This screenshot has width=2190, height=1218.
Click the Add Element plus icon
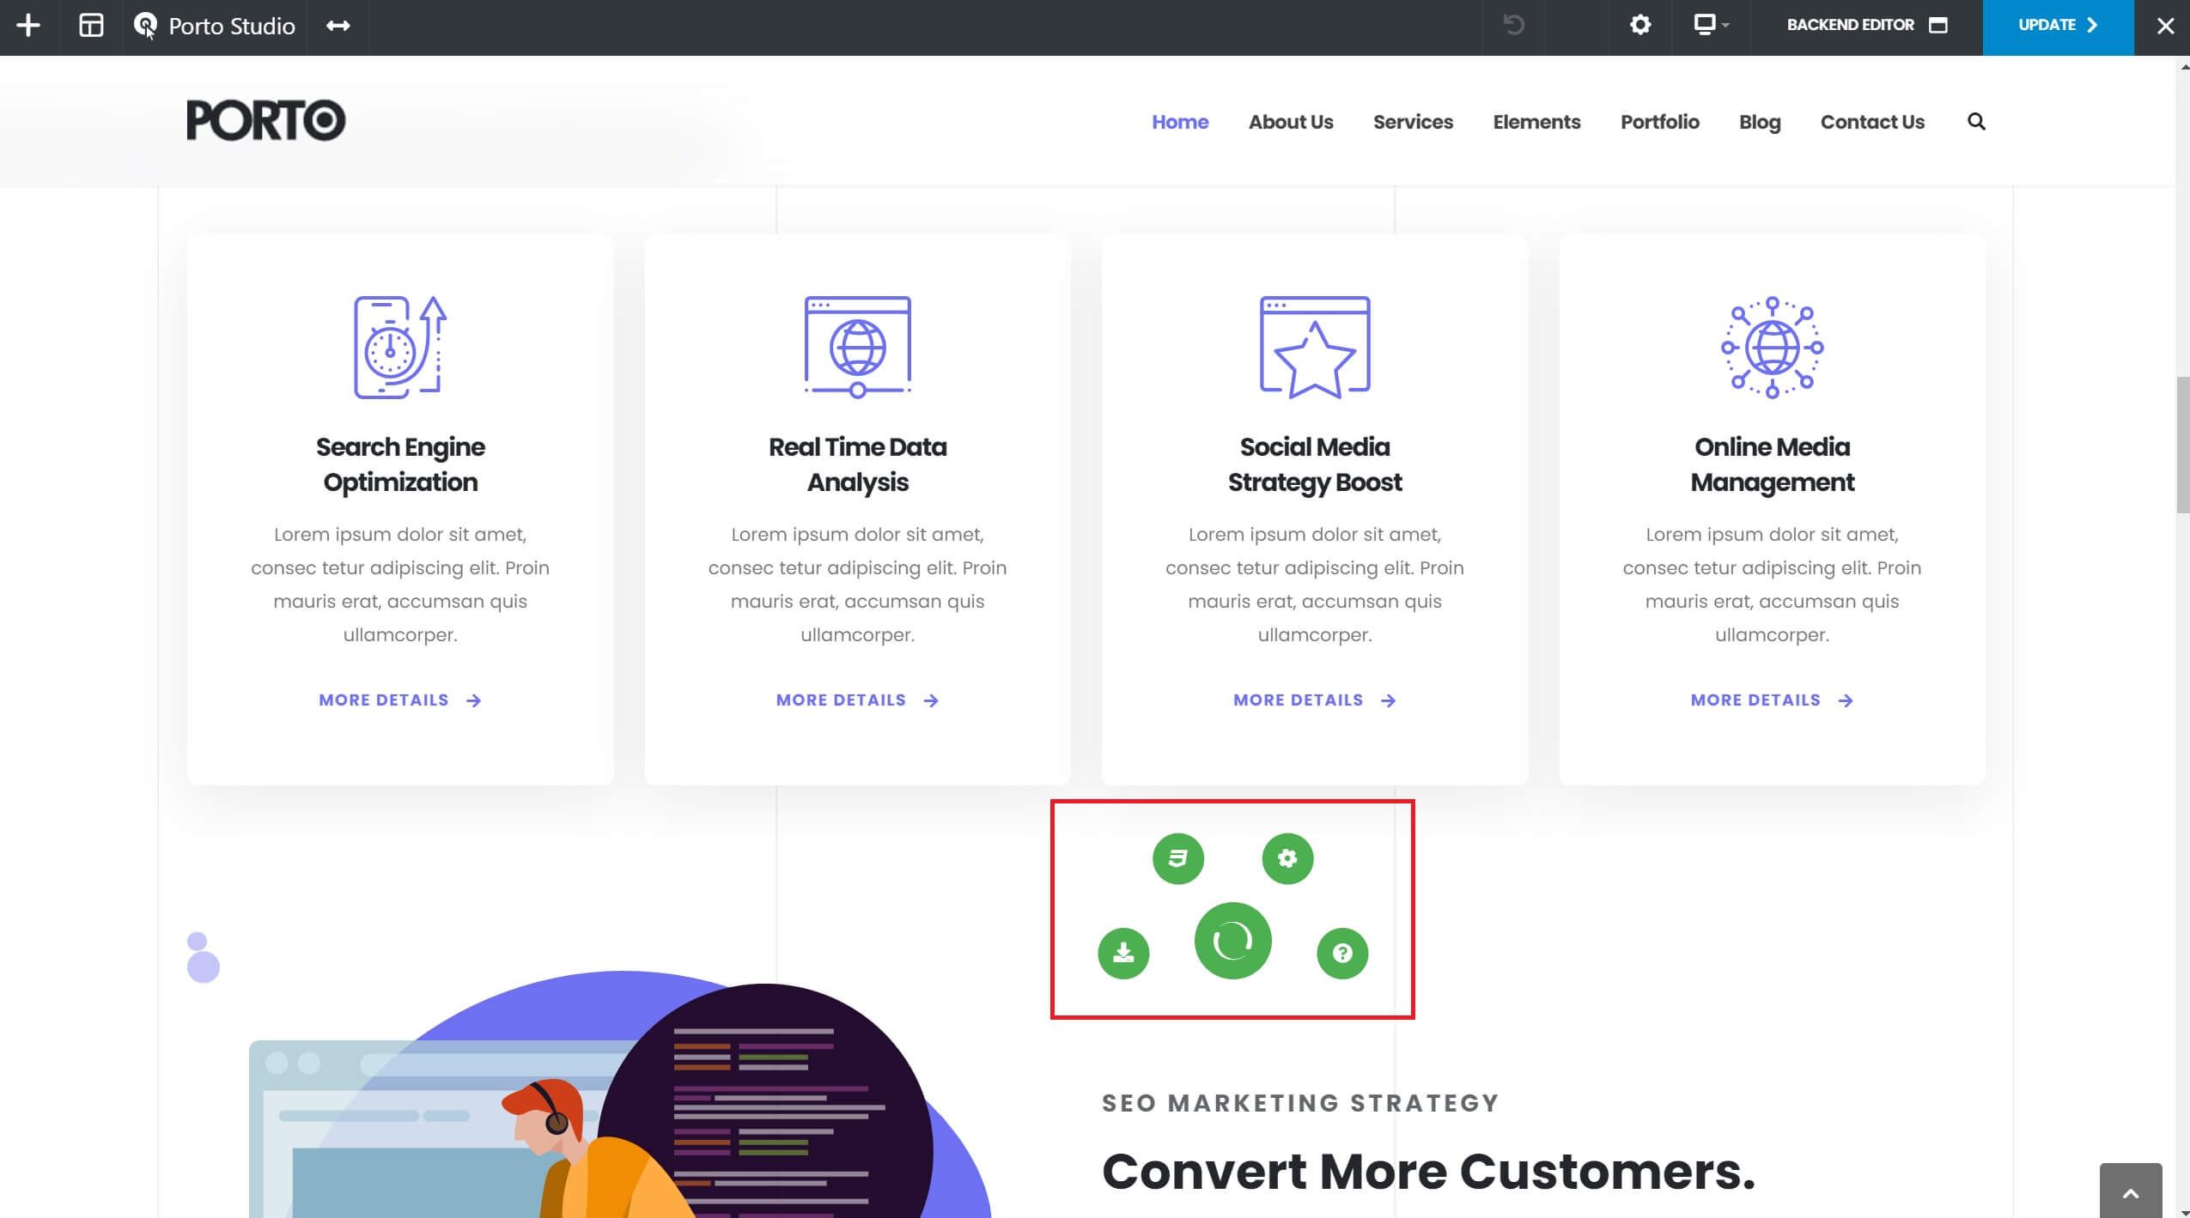point(28,26)
